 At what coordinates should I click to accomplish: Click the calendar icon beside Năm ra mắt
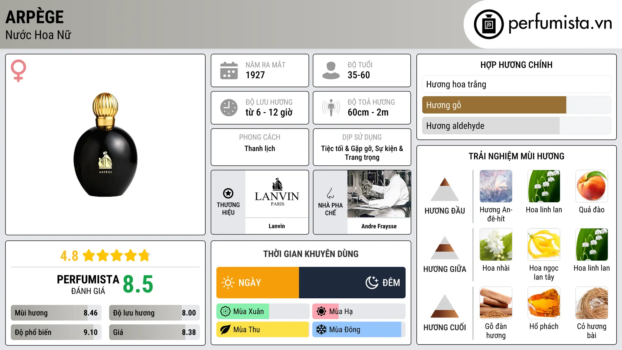[229, 70]
